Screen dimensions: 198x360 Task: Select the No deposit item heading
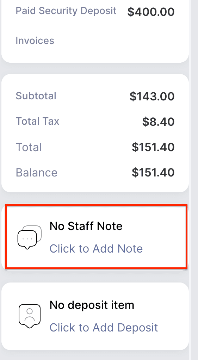[x=92, y=305]
